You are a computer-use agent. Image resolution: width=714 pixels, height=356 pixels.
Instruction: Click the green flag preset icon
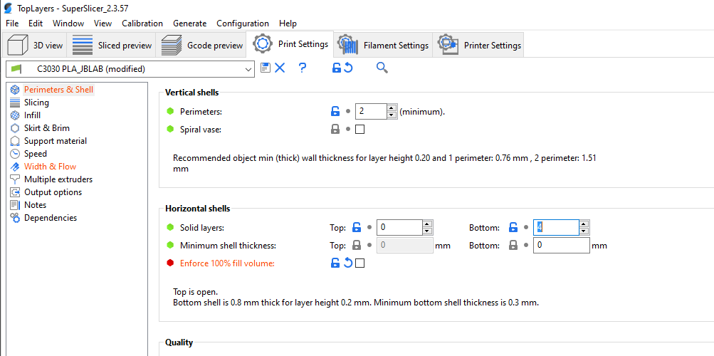click(x=16, y=69)
